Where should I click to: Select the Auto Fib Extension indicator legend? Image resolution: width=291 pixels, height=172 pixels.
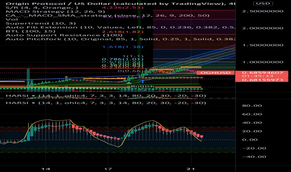[x=120, y=27]
